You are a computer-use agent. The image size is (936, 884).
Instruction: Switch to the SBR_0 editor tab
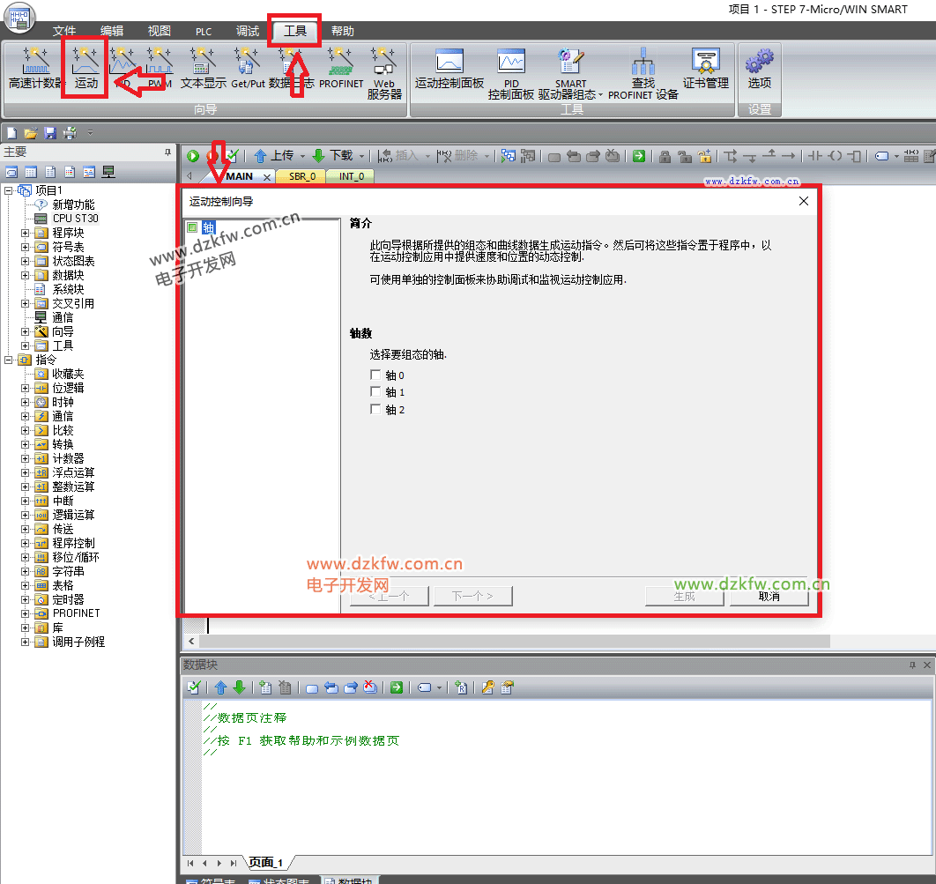pos(301,176)
